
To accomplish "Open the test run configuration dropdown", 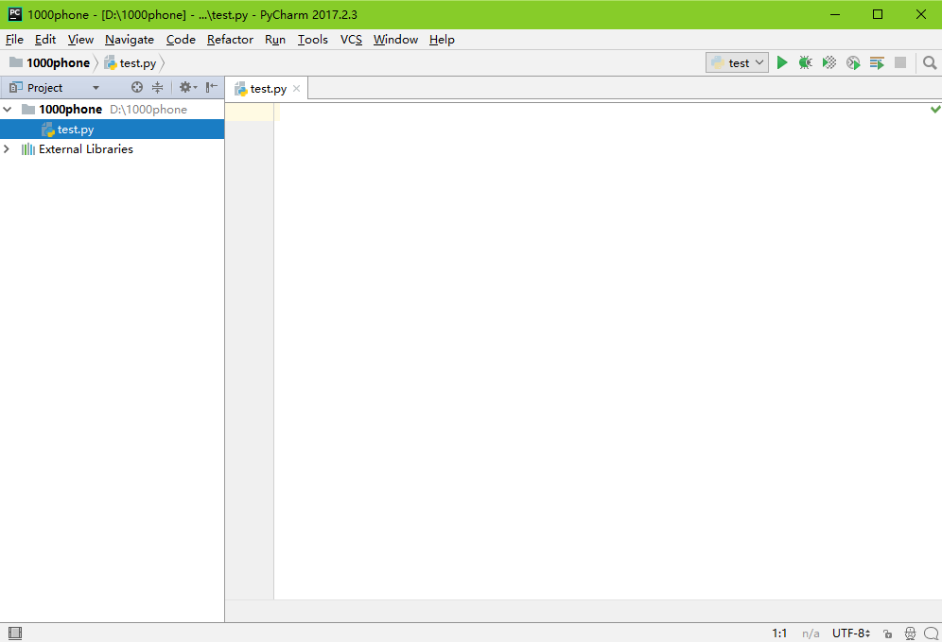I will 737,62.
